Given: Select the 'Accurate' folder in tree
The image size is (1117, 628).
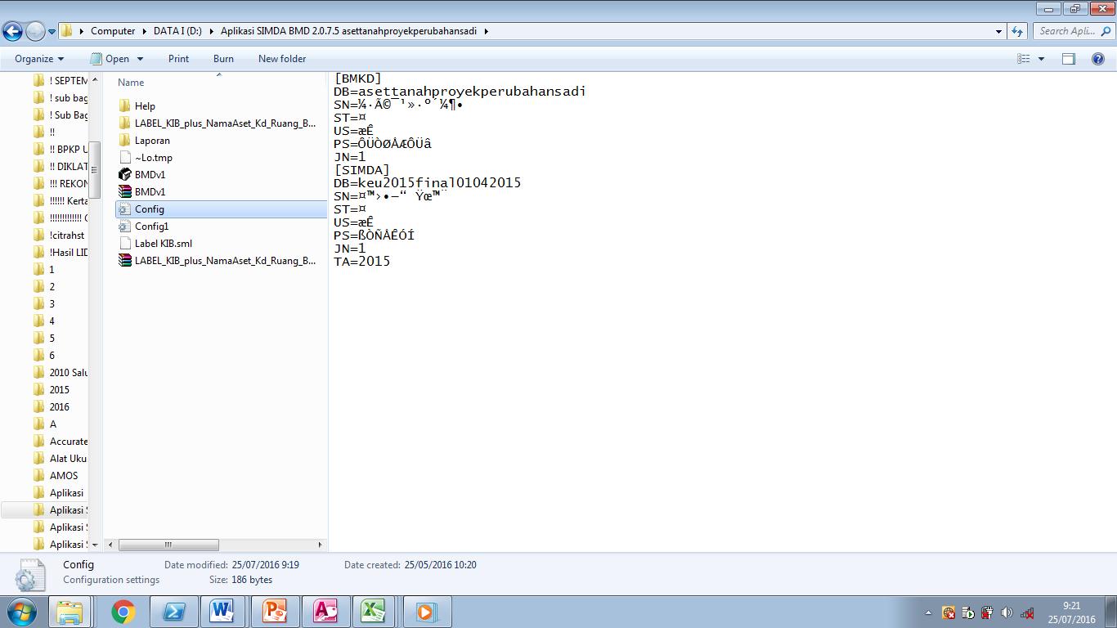Looking at the screenshot, I should point(61,442).
